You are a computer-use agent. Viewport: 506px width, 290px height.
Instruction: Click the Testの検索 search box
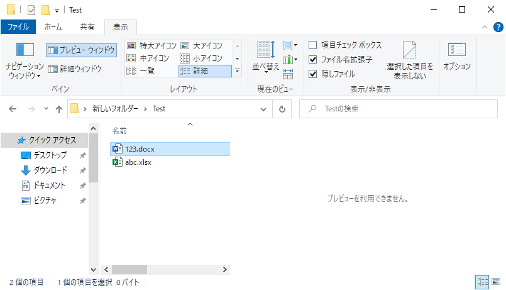[399, 109]
